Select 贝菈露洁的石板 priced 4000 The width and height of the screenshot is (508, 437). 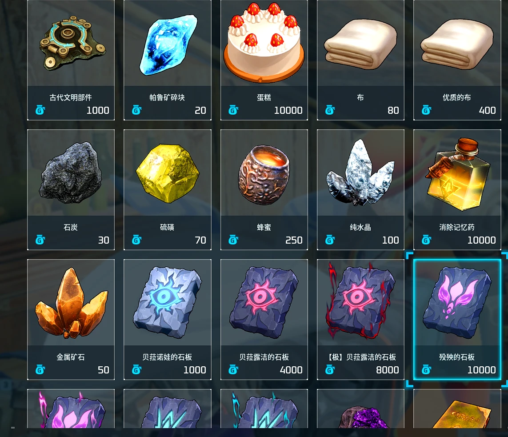(264, 319)
